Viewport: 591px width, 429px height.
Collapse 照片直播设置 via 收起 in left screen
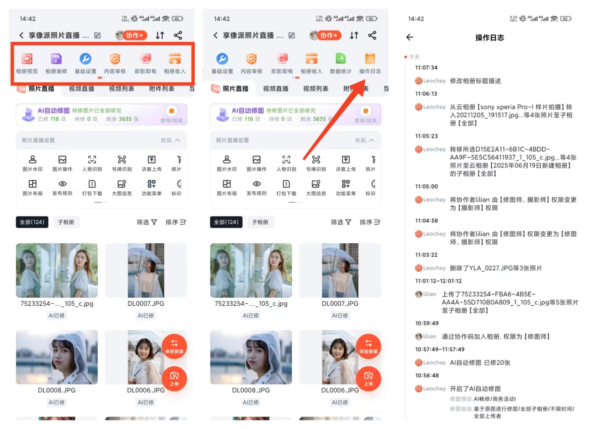pyautogui.click(x=171, y=140)
